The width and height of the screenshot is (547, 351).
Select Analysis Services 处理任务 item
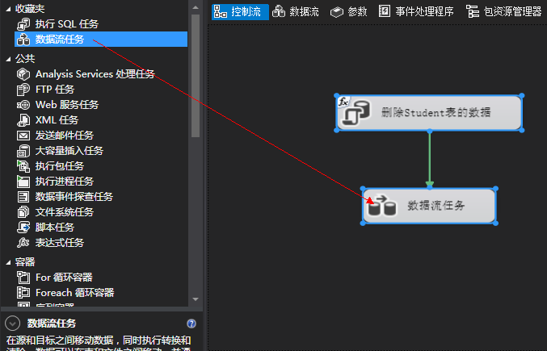(x=101, y=74)
